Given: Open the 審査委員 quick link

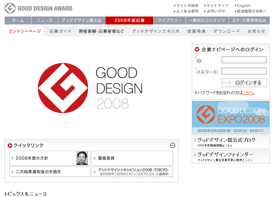Looking at the screenshot, I should pyautogui.click(x=132, y=158).
